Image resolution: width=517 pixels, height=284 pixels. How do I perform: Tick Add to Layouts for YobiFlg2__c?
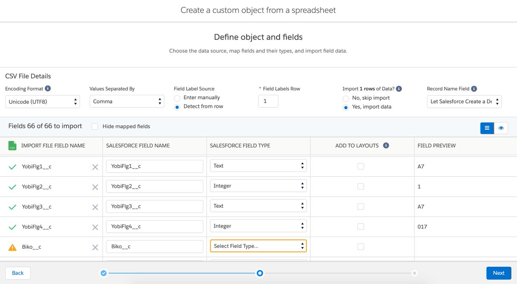click(361, 186)
